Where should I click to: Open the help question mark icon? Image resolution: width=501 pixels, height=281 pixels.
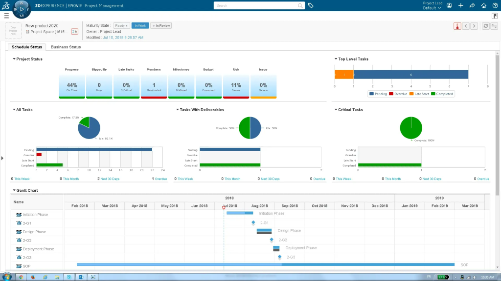(495, 5)
